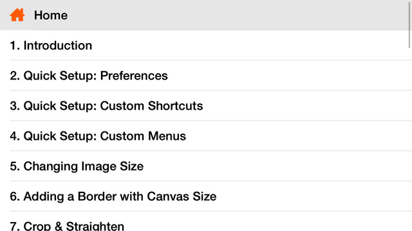
Task: Click the word Introduction in the list
Action: (x=58, y=46)
